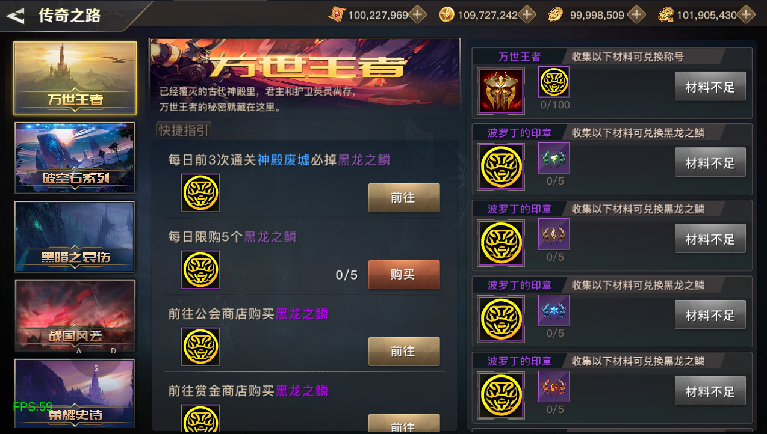Select the 万世王者 sidebar tab
767x434 pixels.
pos(75,78)
